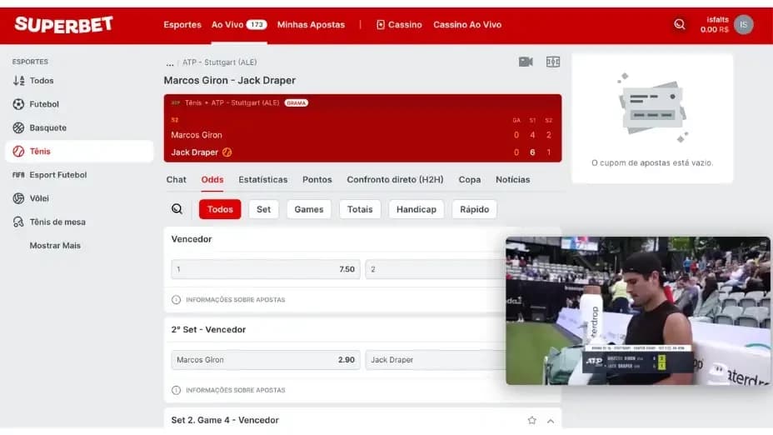This screenshot has height=435, width=773.
Task: Switch to the Pontos tab
Action: tap(317, 179)
